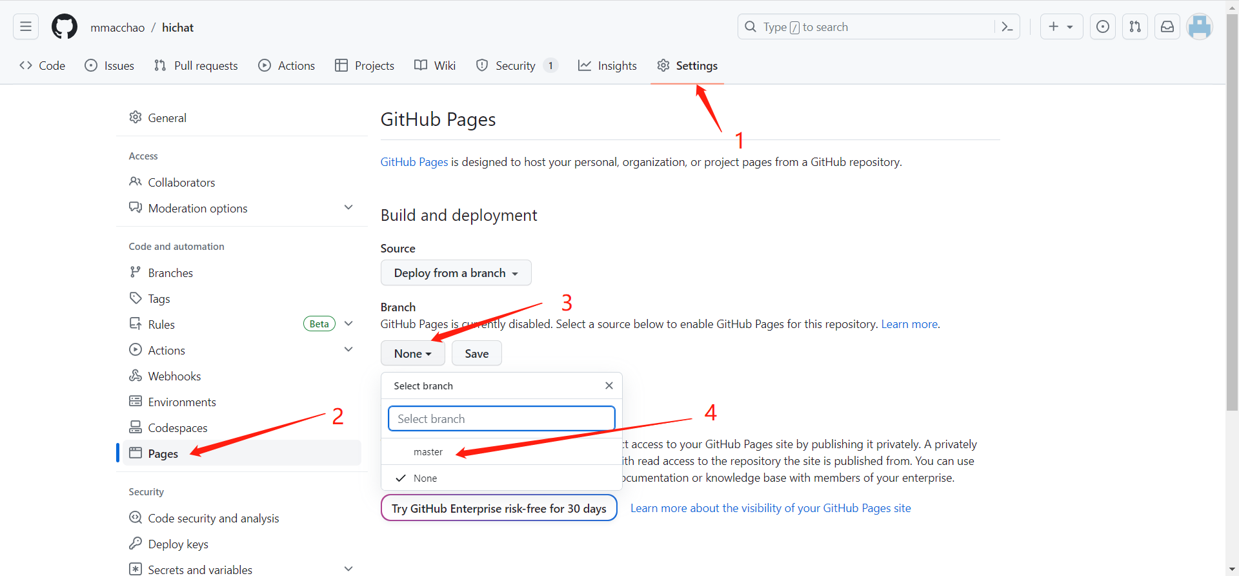
Task: Click the Tags tag icon
Action: tap(136, 298)
